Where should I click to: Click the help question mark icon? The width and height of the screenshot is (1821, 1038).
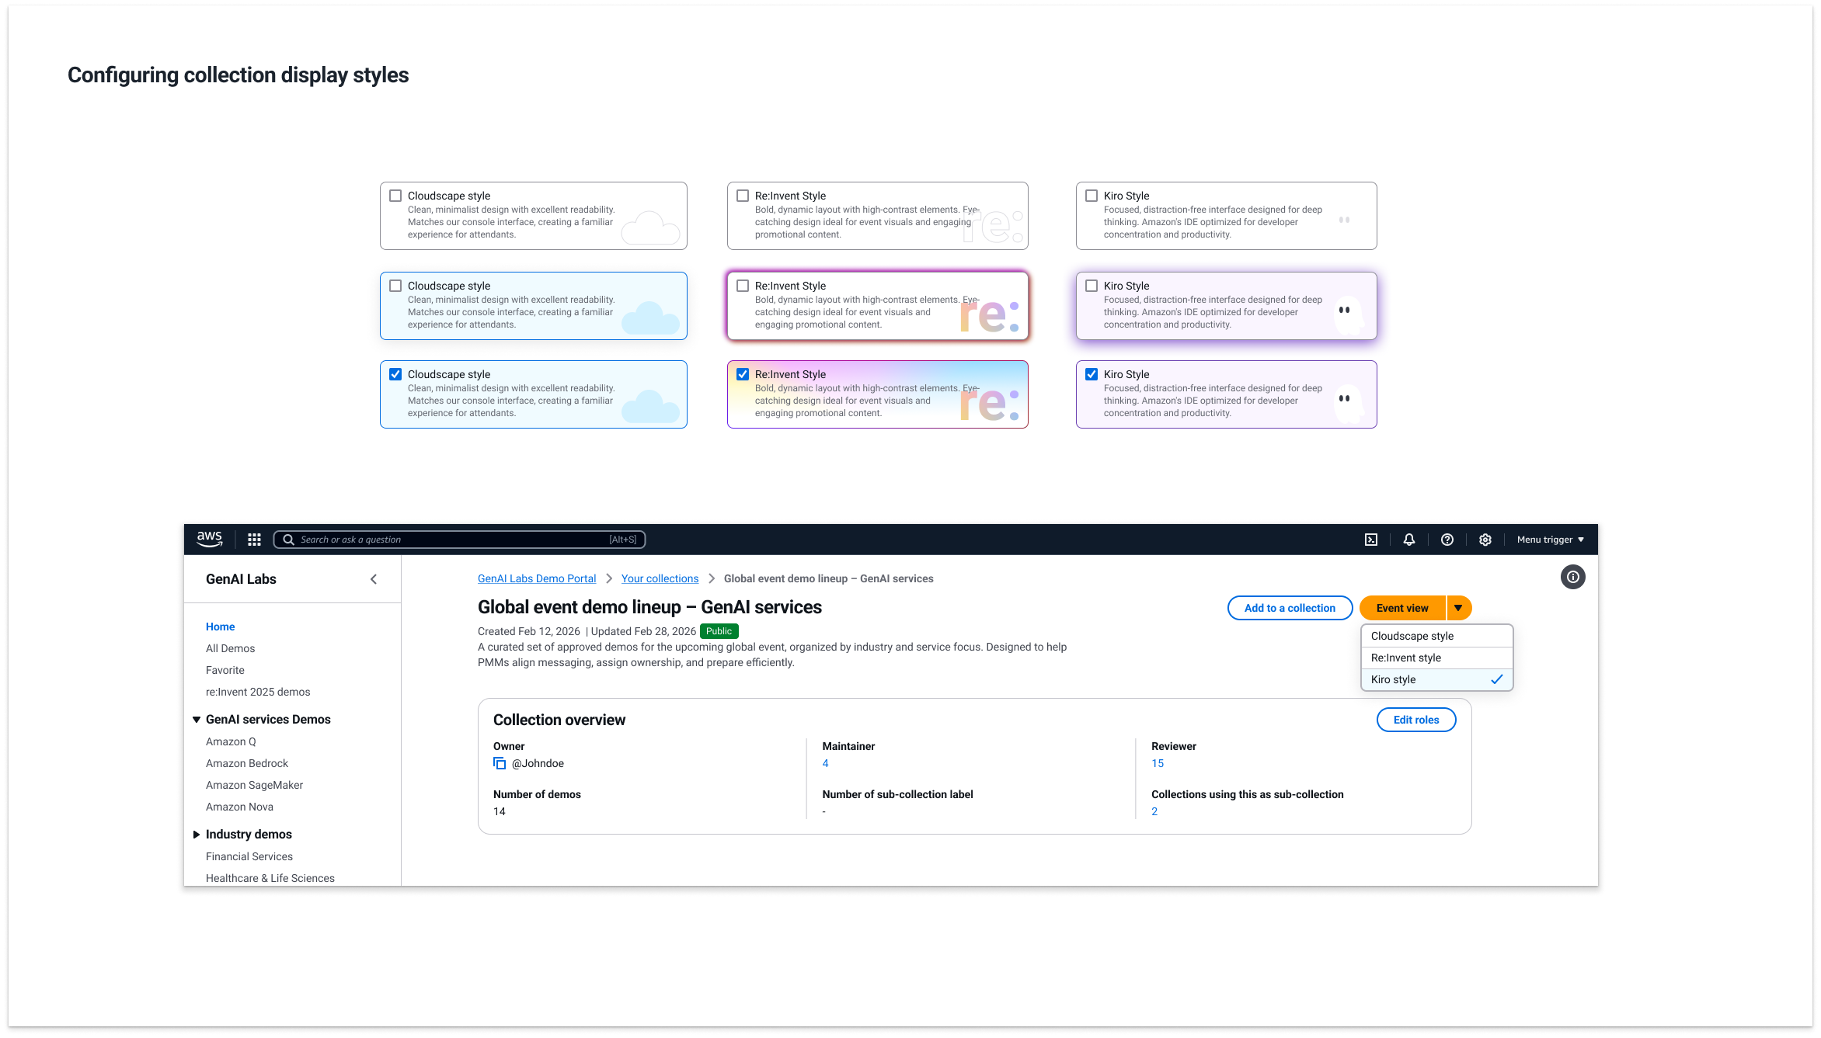pos(1447,540)
